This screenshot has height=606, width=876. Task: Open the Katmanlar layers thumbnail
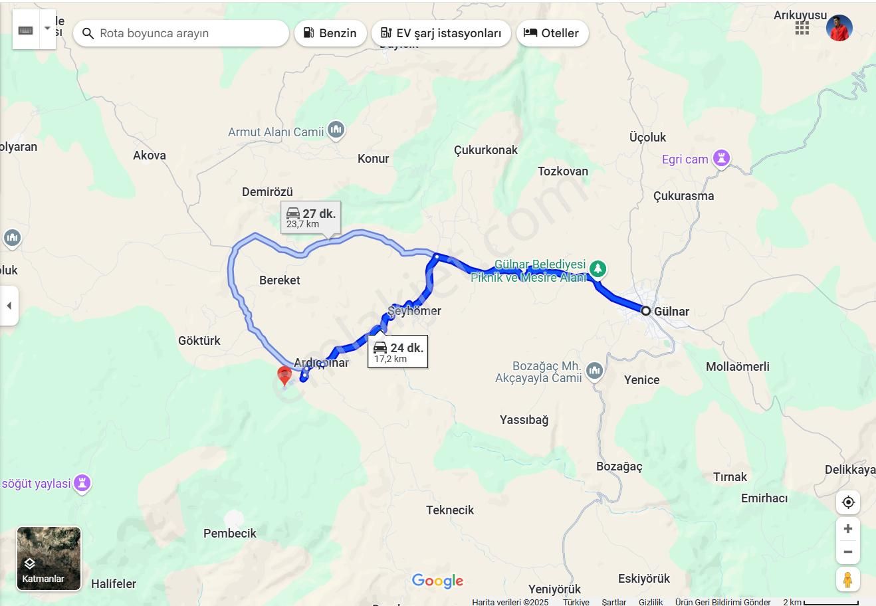49,559
